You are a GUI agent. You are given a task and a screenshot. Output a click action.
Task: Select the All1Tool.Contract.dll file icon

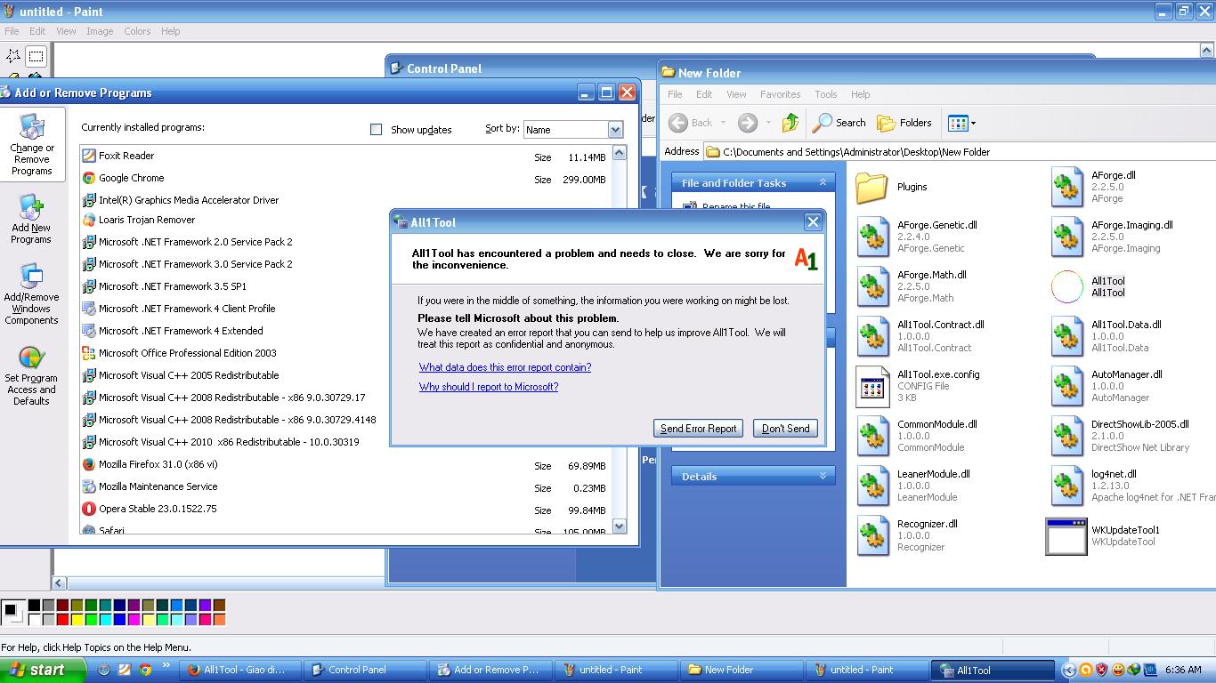[873, 336]
